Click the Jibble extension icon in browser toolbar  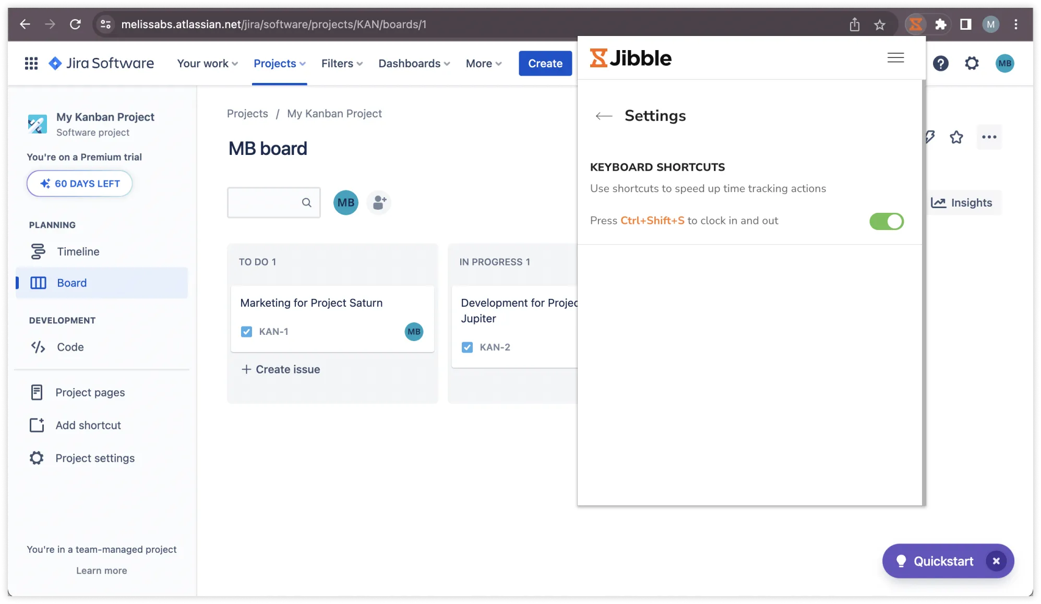point(915,24)
